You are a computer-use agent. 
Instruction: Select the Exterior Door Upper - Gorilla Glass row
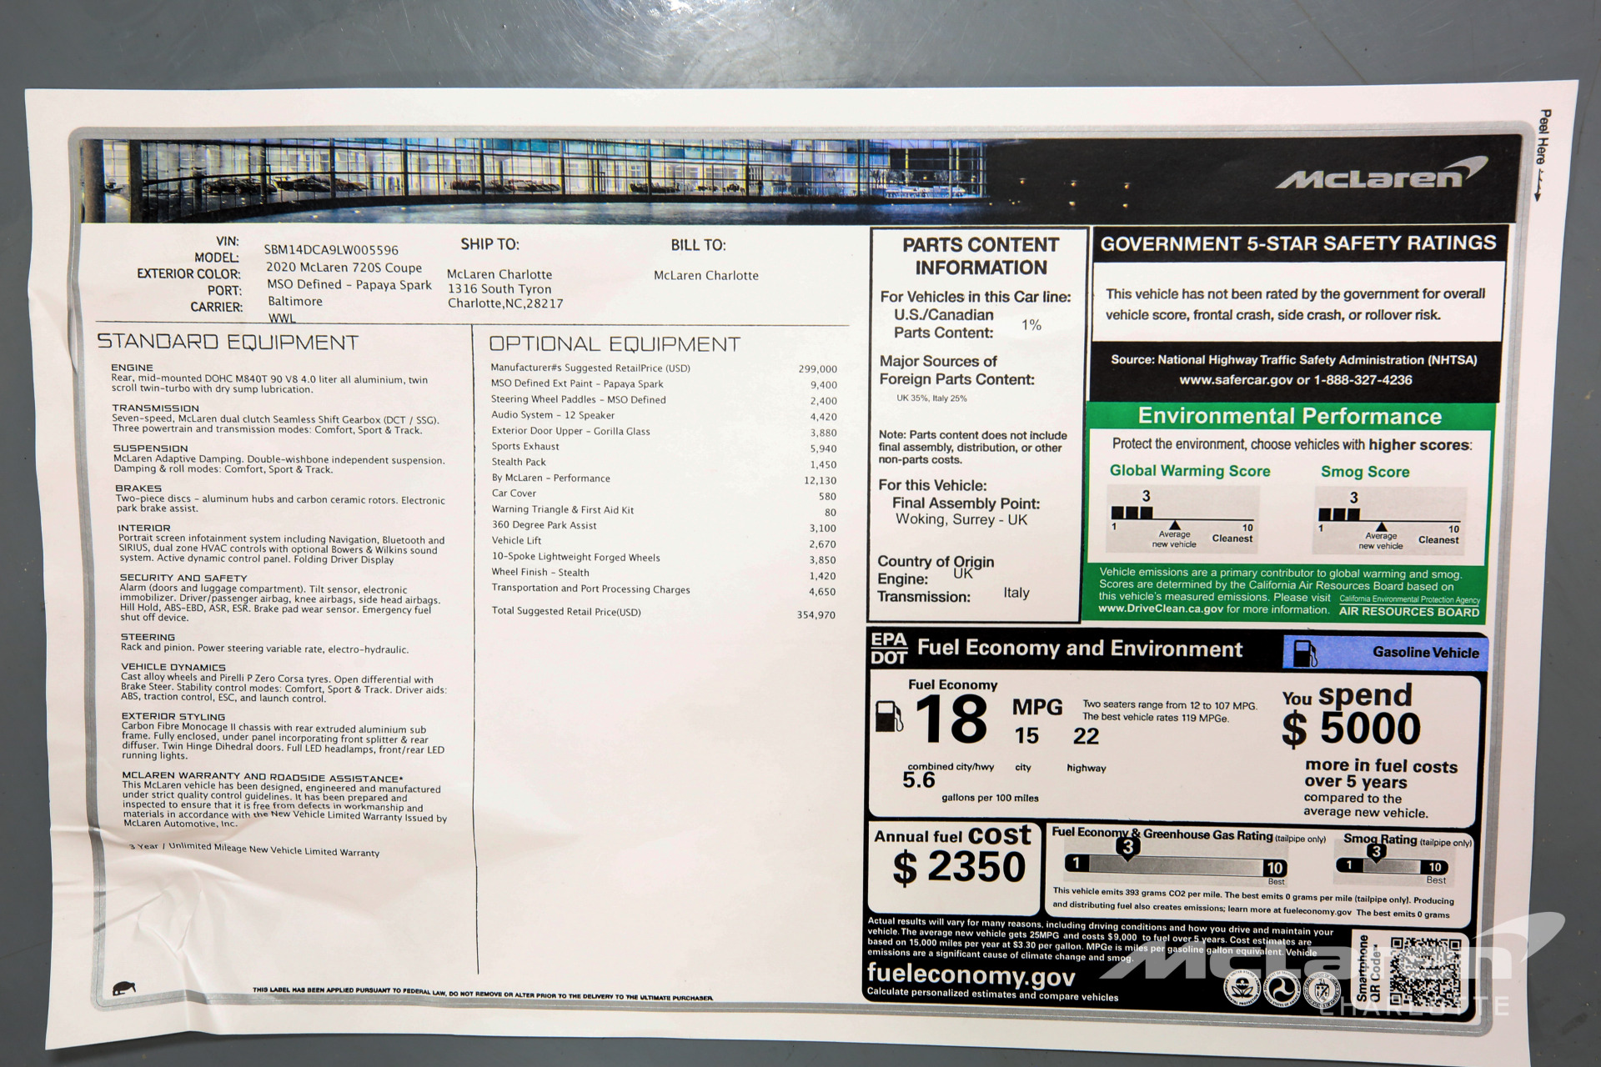click(x=664, y=431)
